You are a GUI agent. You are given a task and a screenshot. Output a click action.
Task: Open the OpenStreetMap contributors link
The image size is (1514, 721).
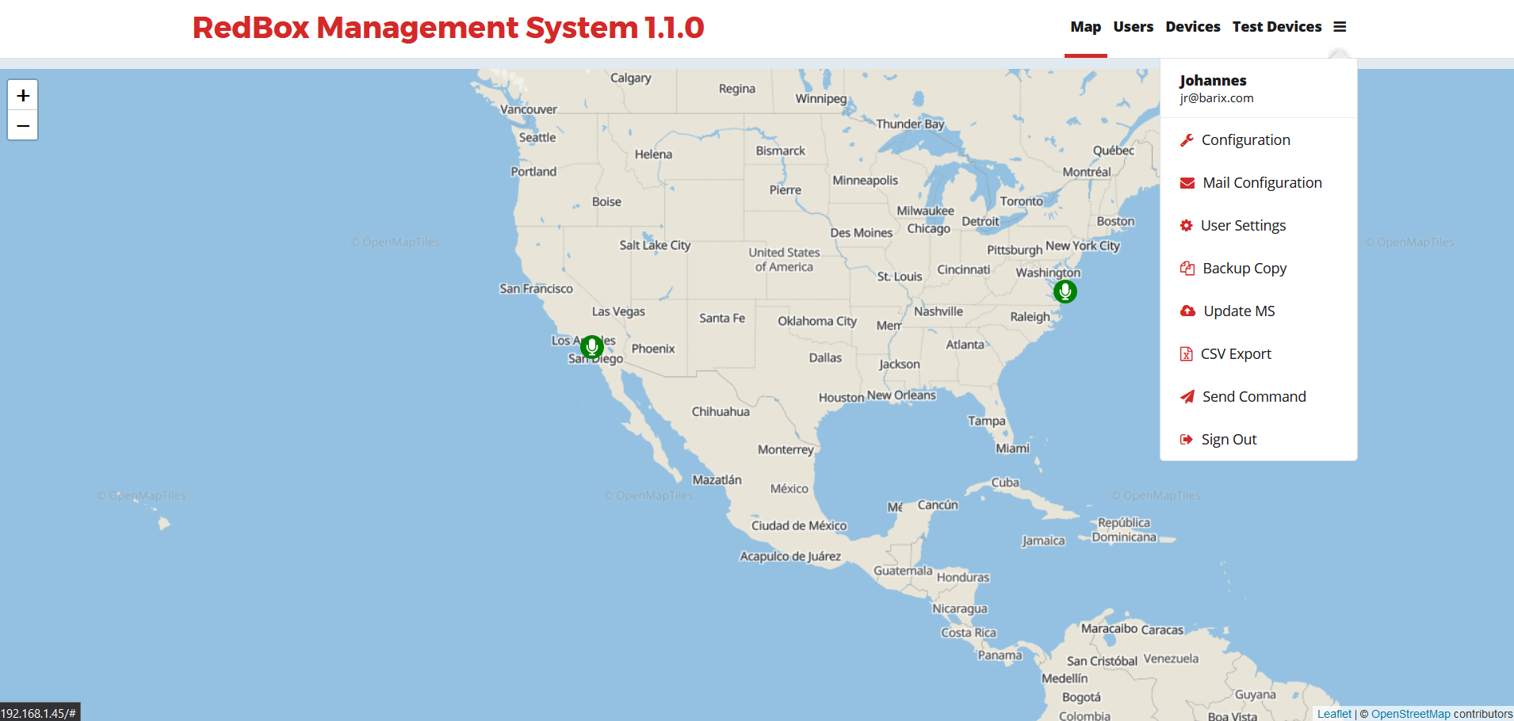pyautogui.click(x=1410, y=714)
